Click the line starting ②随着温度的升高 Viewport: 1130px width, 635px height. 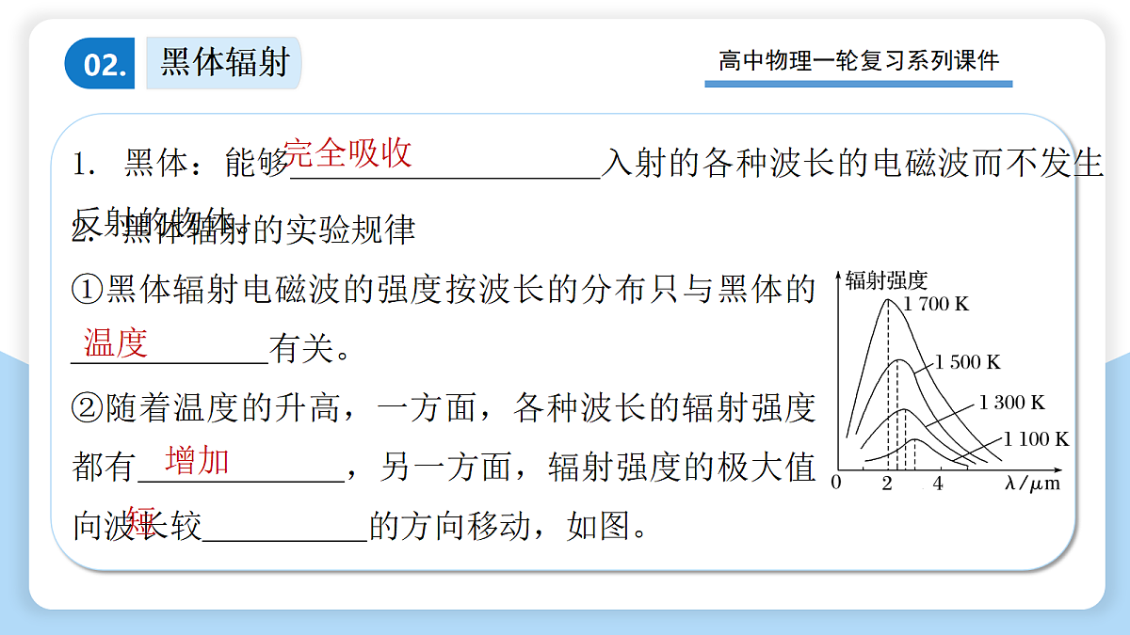pyautogui.click(x=444, y=407)
